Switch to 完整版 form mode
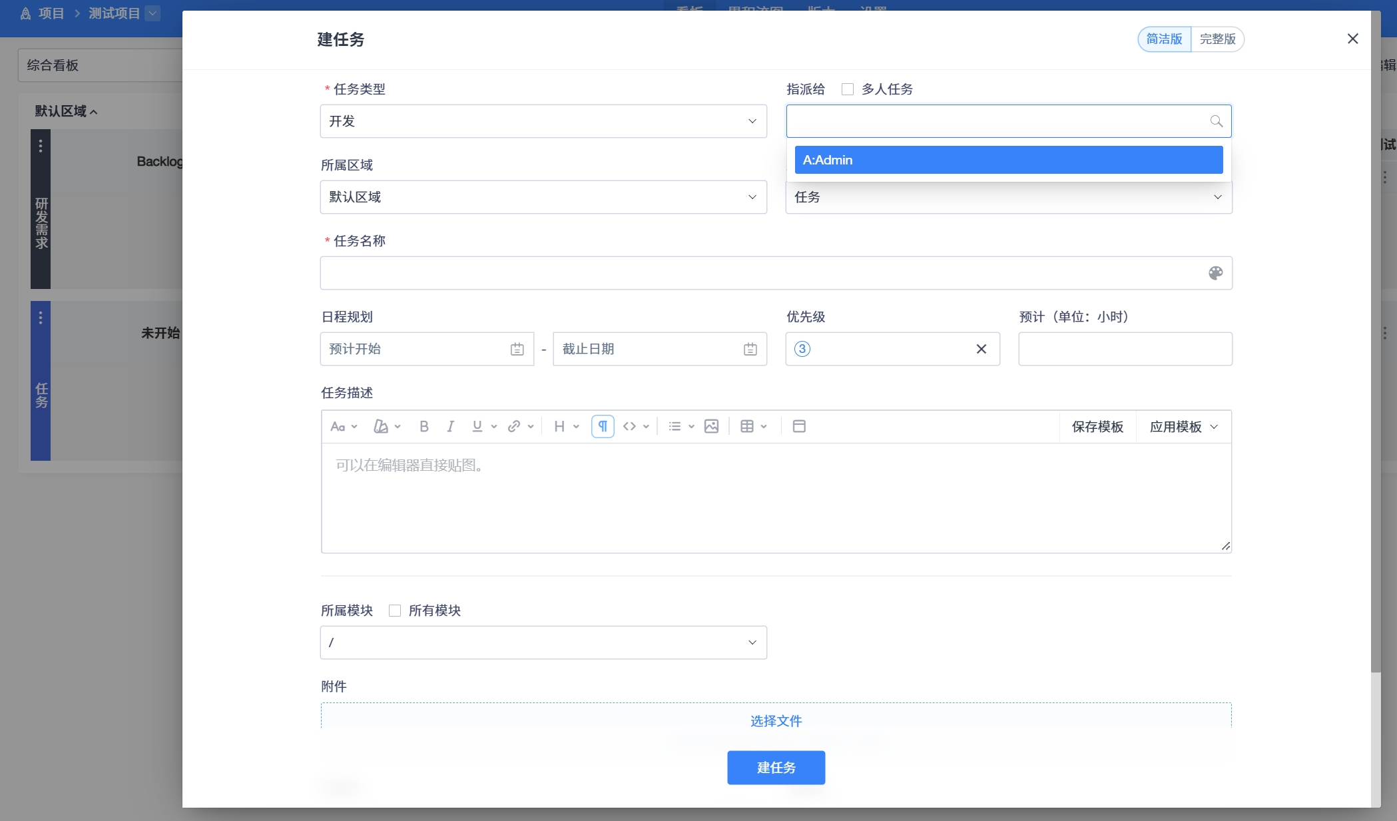 [1217, 39]
